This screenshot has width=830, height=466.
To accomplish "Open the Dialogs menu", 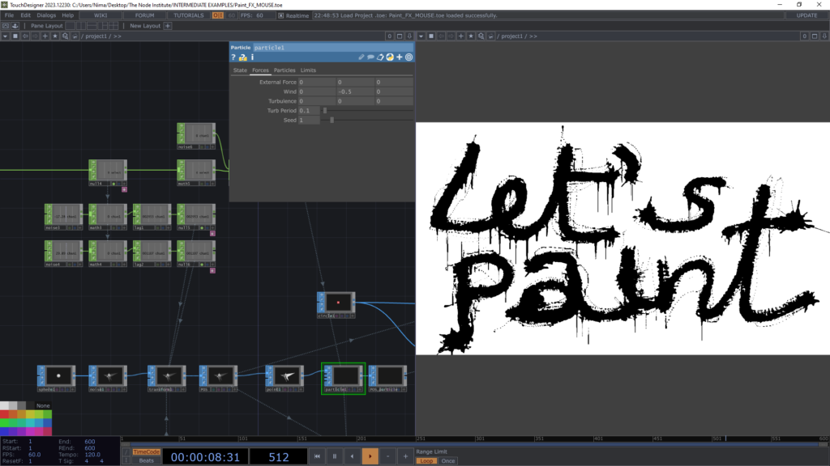I will point(45,15).
